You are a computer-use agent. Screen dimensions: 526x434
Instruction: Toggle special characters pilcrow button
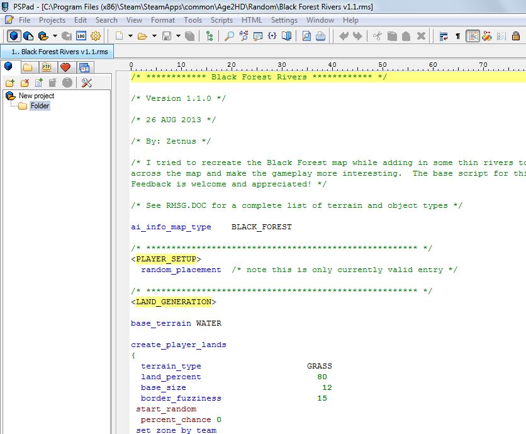(x=457, y=36)
